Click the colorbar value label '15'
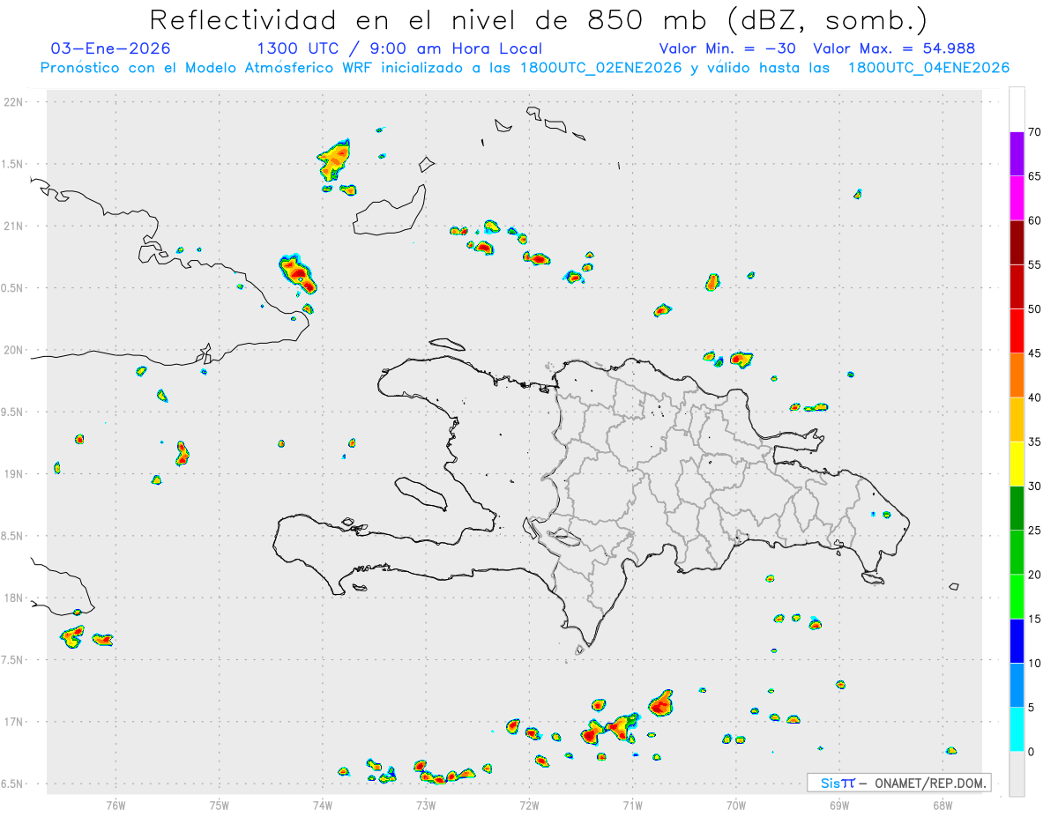1058x817 pixels. [x=1035, y=619]
